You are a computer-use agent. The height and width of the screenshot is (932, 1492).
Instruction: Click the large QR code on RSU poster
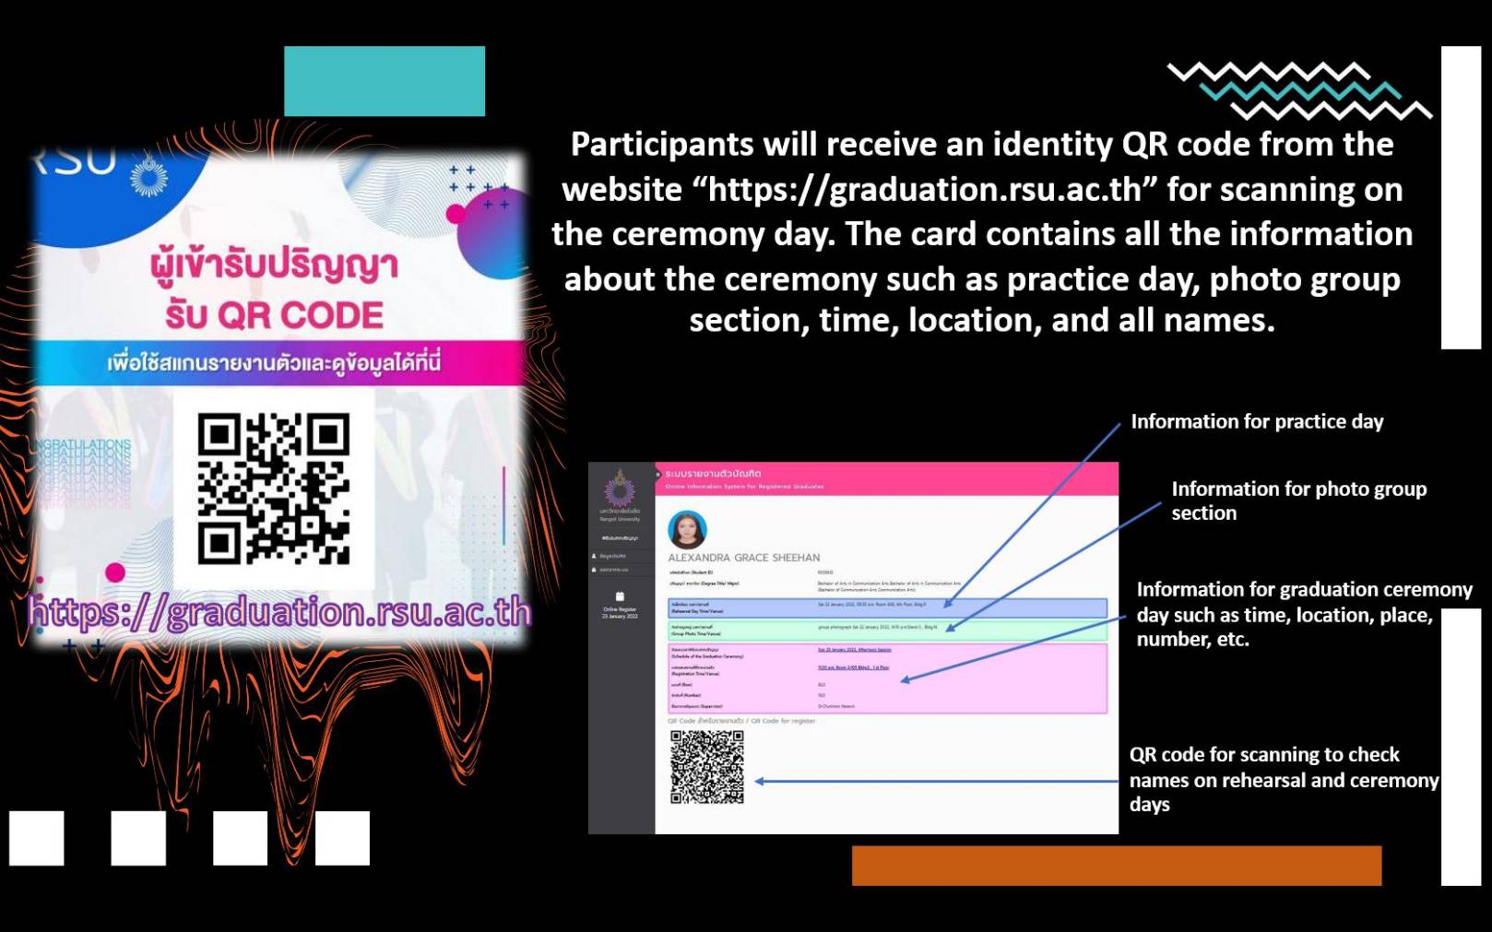tap(274, 489)
